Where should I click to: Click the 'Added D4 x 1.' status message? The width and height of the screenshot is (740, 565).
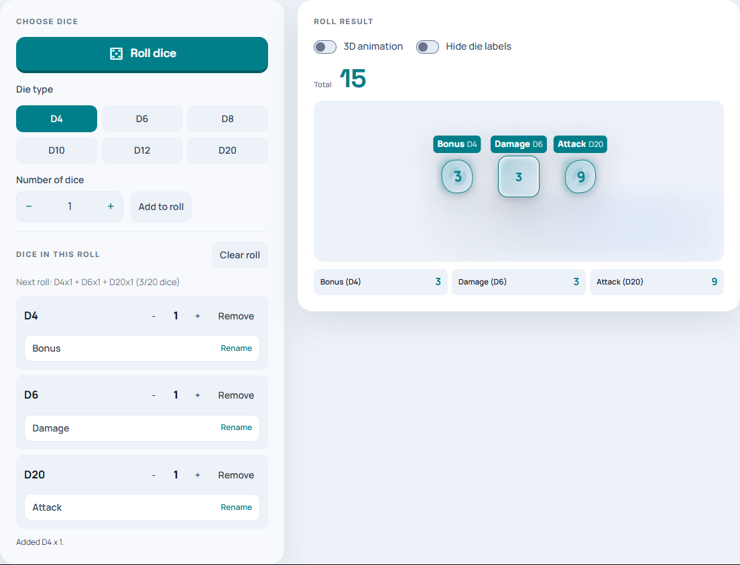click(40, 542)
